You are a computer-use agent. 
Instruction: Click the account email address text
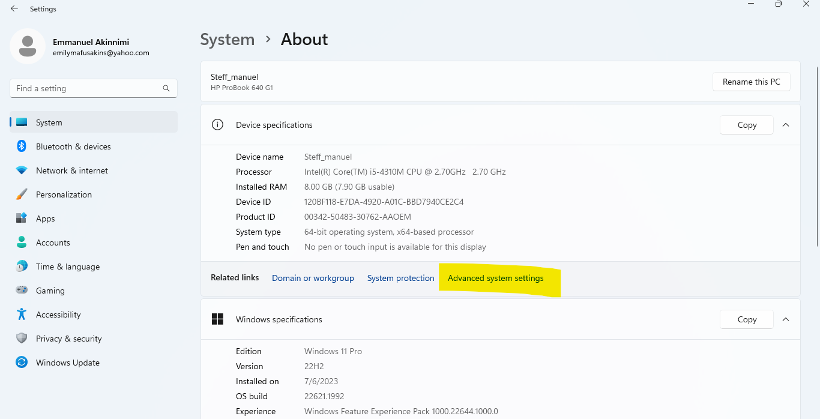[101, 53]
